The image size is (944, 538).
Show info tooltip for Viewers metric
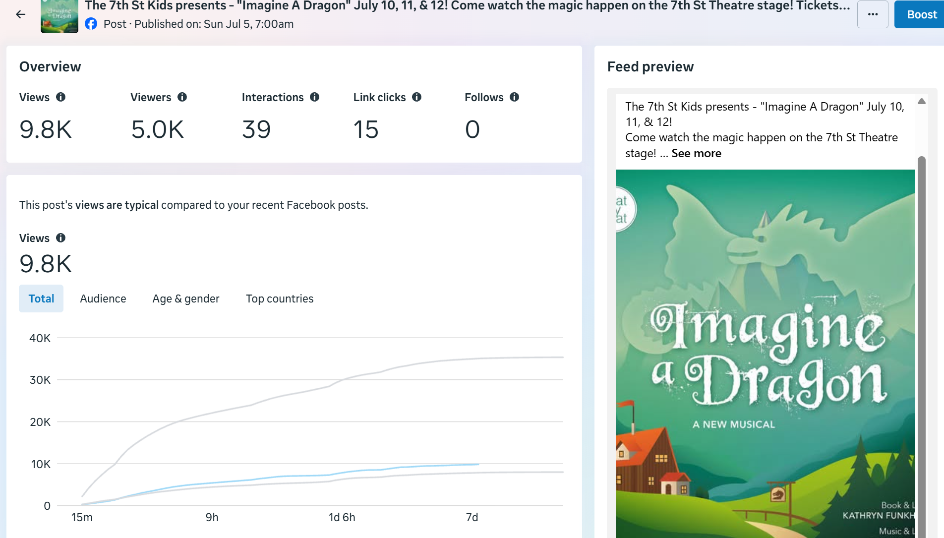(182, 97)
